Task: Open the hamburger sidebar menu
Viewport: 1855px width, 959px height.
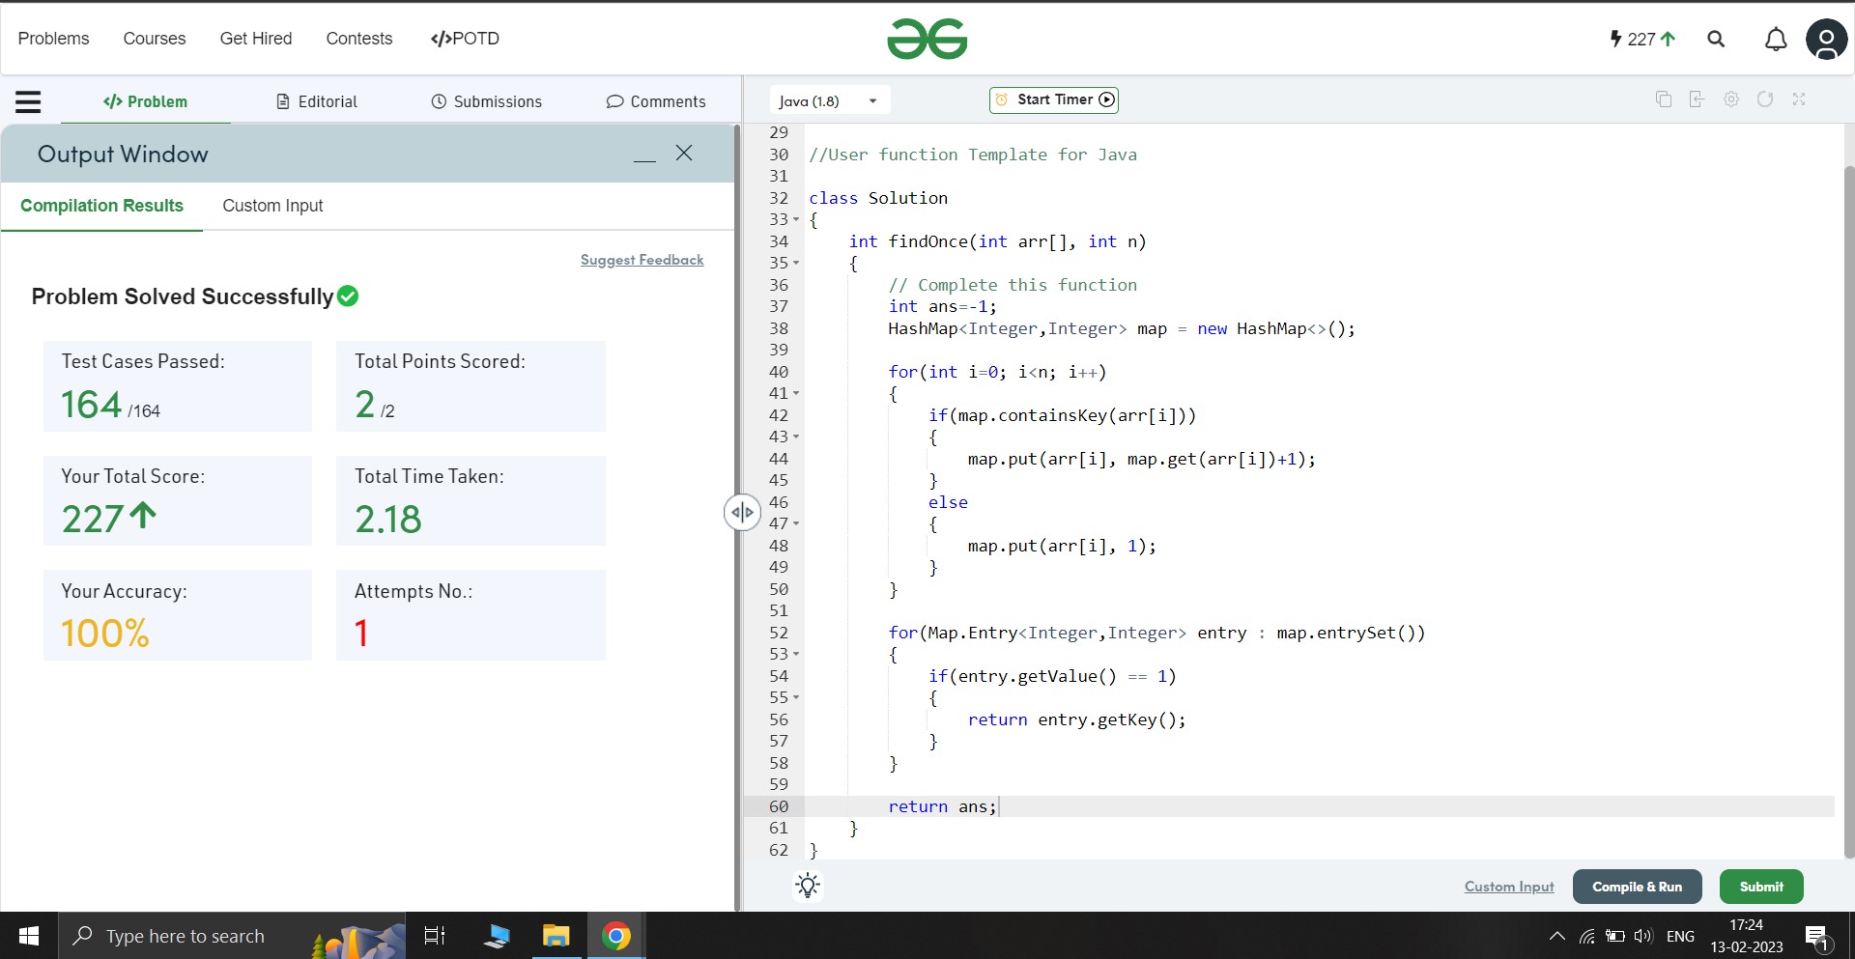Action: coord(28,101)
